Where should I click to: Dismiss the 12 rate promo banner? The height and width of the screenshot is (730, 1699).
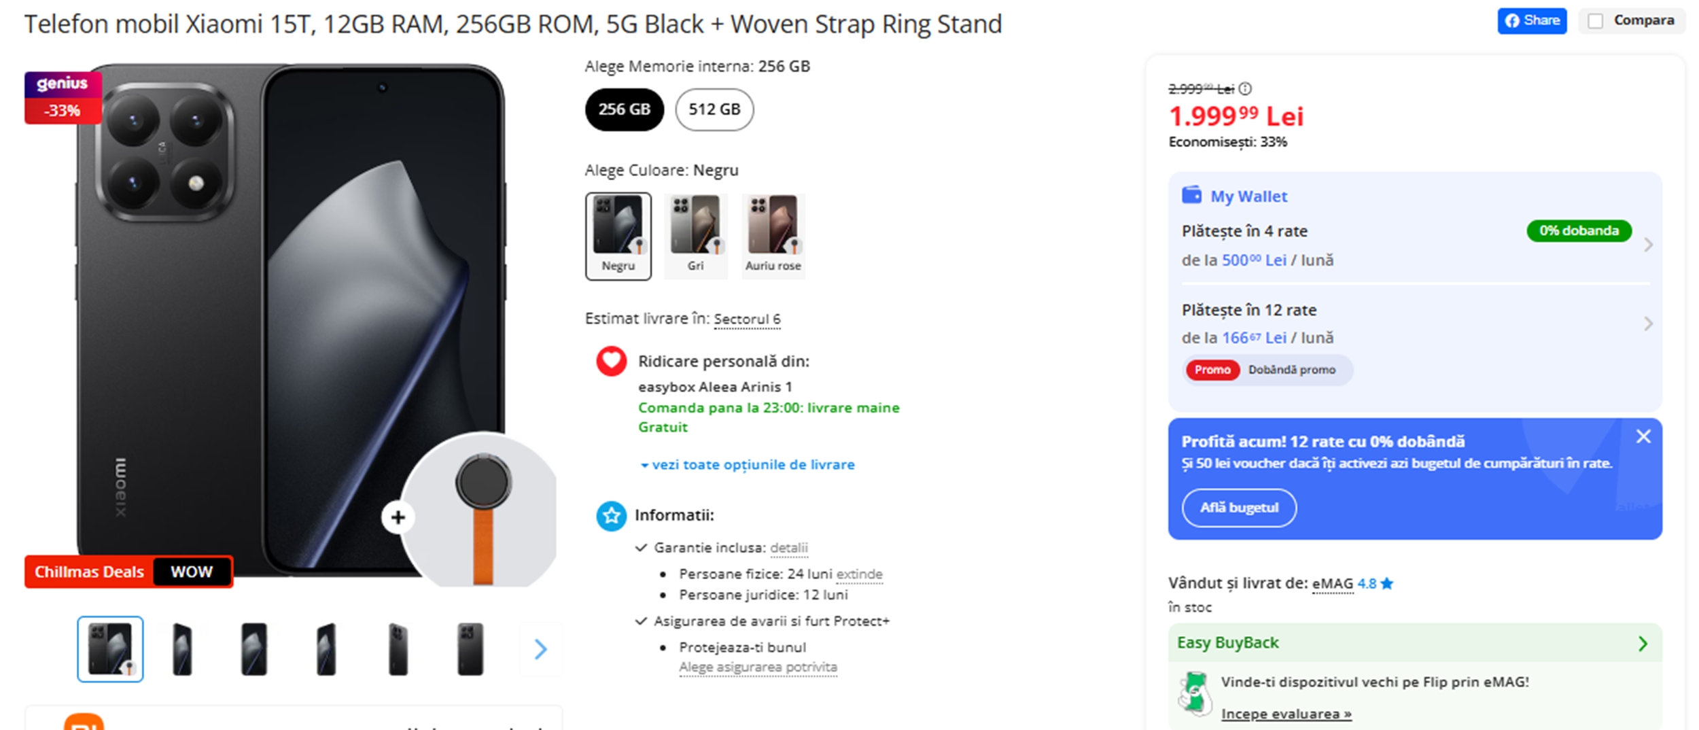pos(1643,436)
